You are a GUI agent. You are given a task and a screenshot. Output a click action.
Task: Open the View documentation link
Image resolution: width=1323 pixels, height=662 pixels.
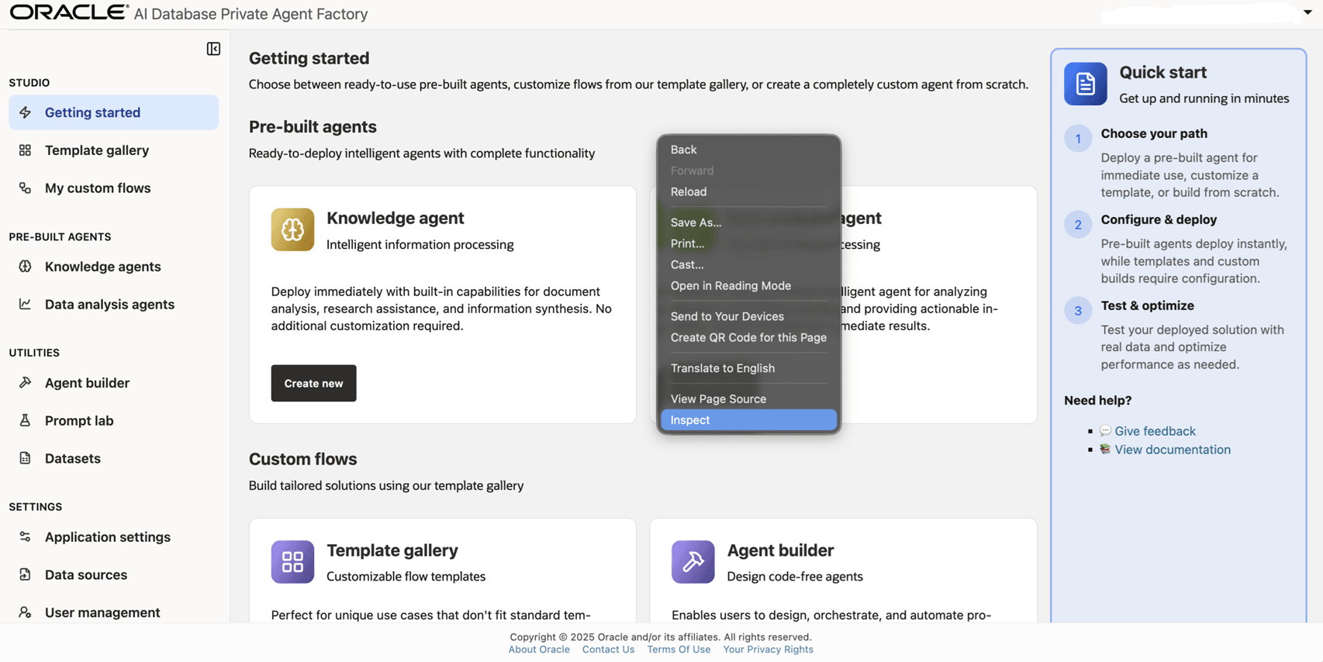1172,450
